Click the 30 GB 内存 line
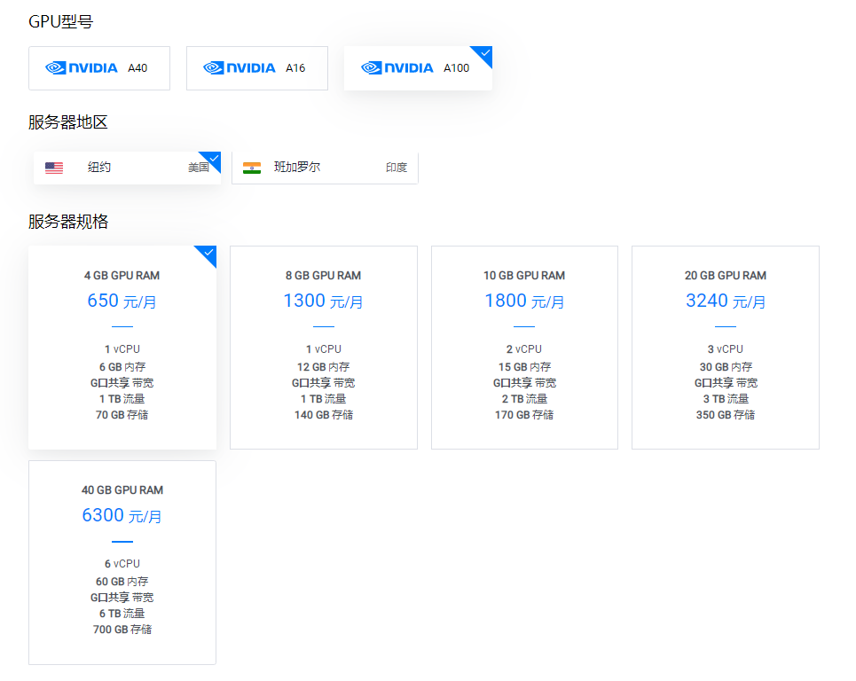This screenshot has width=856, height=681. pyautogui.click(x=726, y=367)
